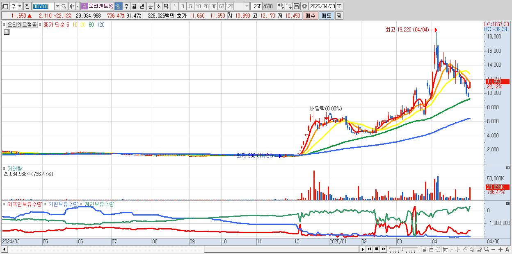Click the 평 button

pyautogui.click(x=339, y=16)
